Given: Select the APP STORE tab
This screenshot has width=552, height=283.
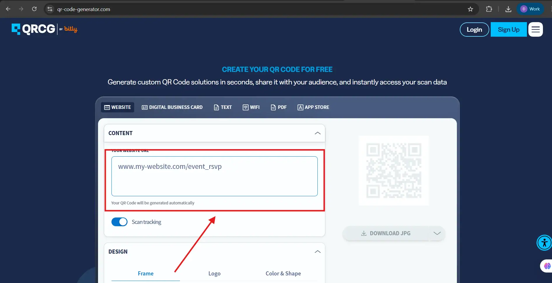Looking at the screenshot, I should 313,107.
